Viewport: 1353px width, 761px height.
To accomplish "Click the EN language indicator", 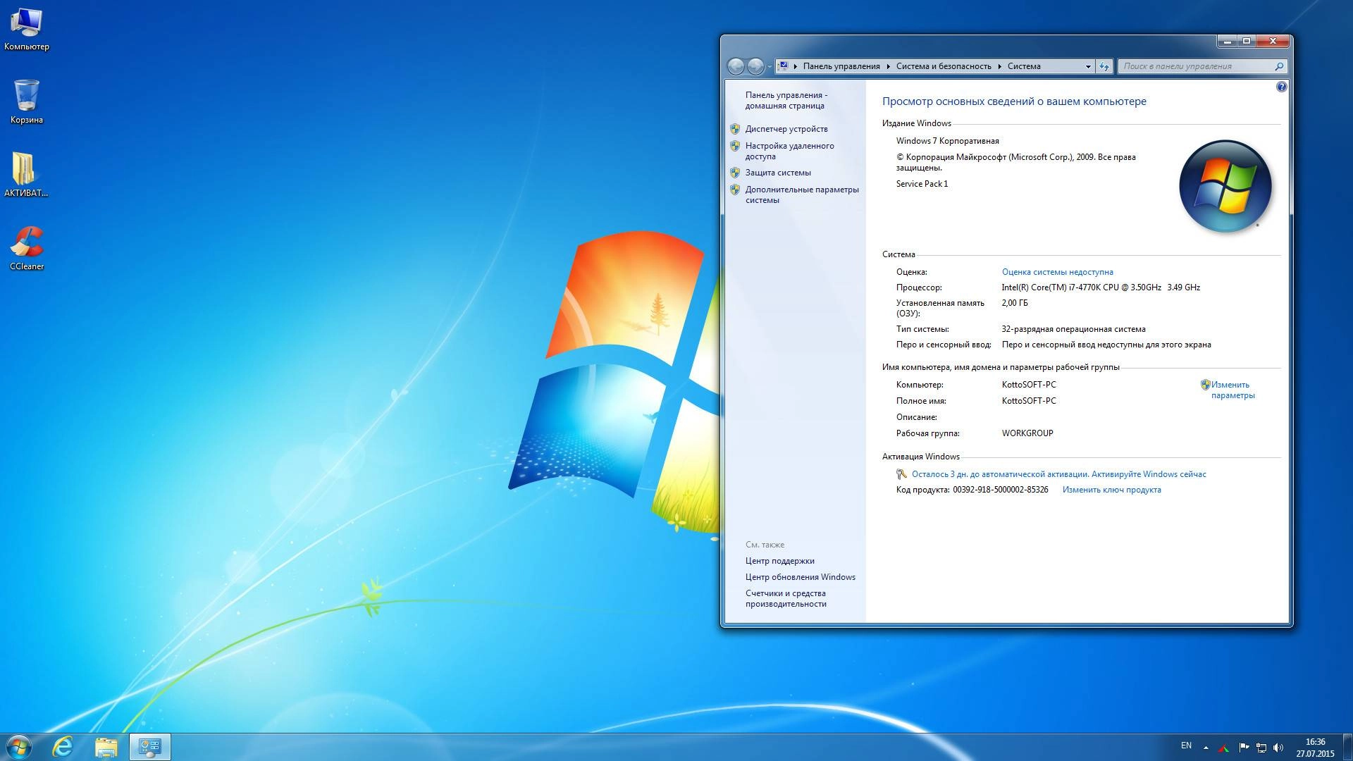I will (1186, 745).
